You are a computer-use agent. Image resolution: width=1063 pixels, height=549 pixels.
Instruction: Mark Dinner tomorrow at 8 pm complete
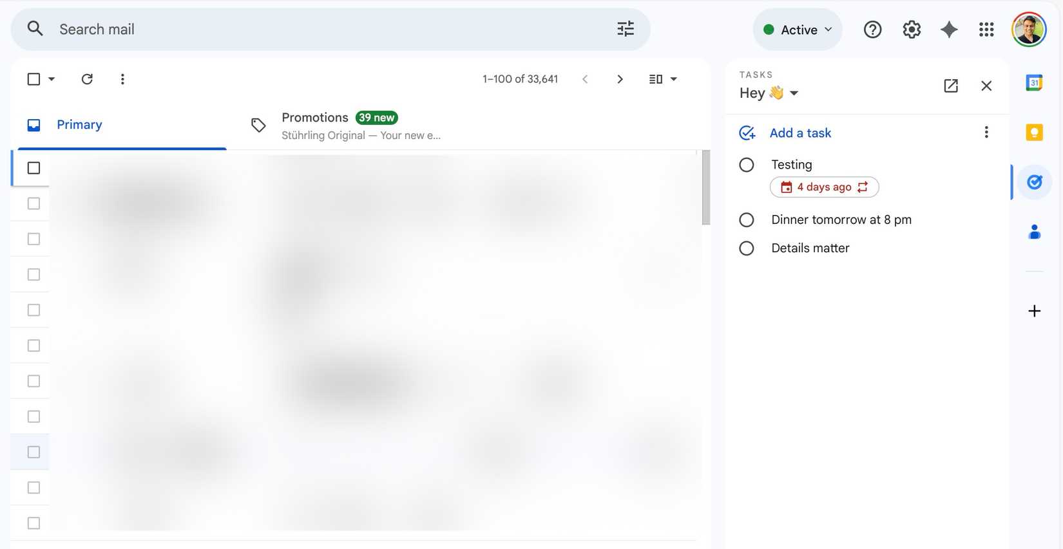pos(747,220)
